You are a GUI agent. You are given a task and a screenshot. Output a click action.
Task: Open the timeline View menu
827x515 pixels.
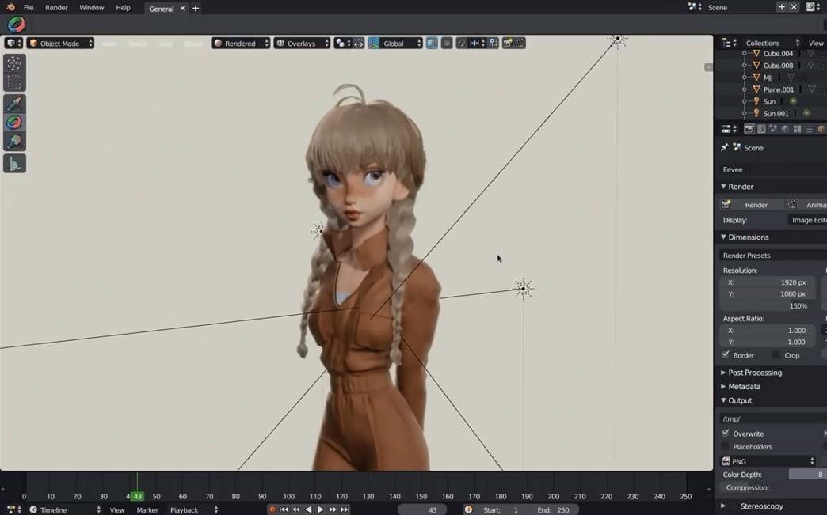pos(117,509)
